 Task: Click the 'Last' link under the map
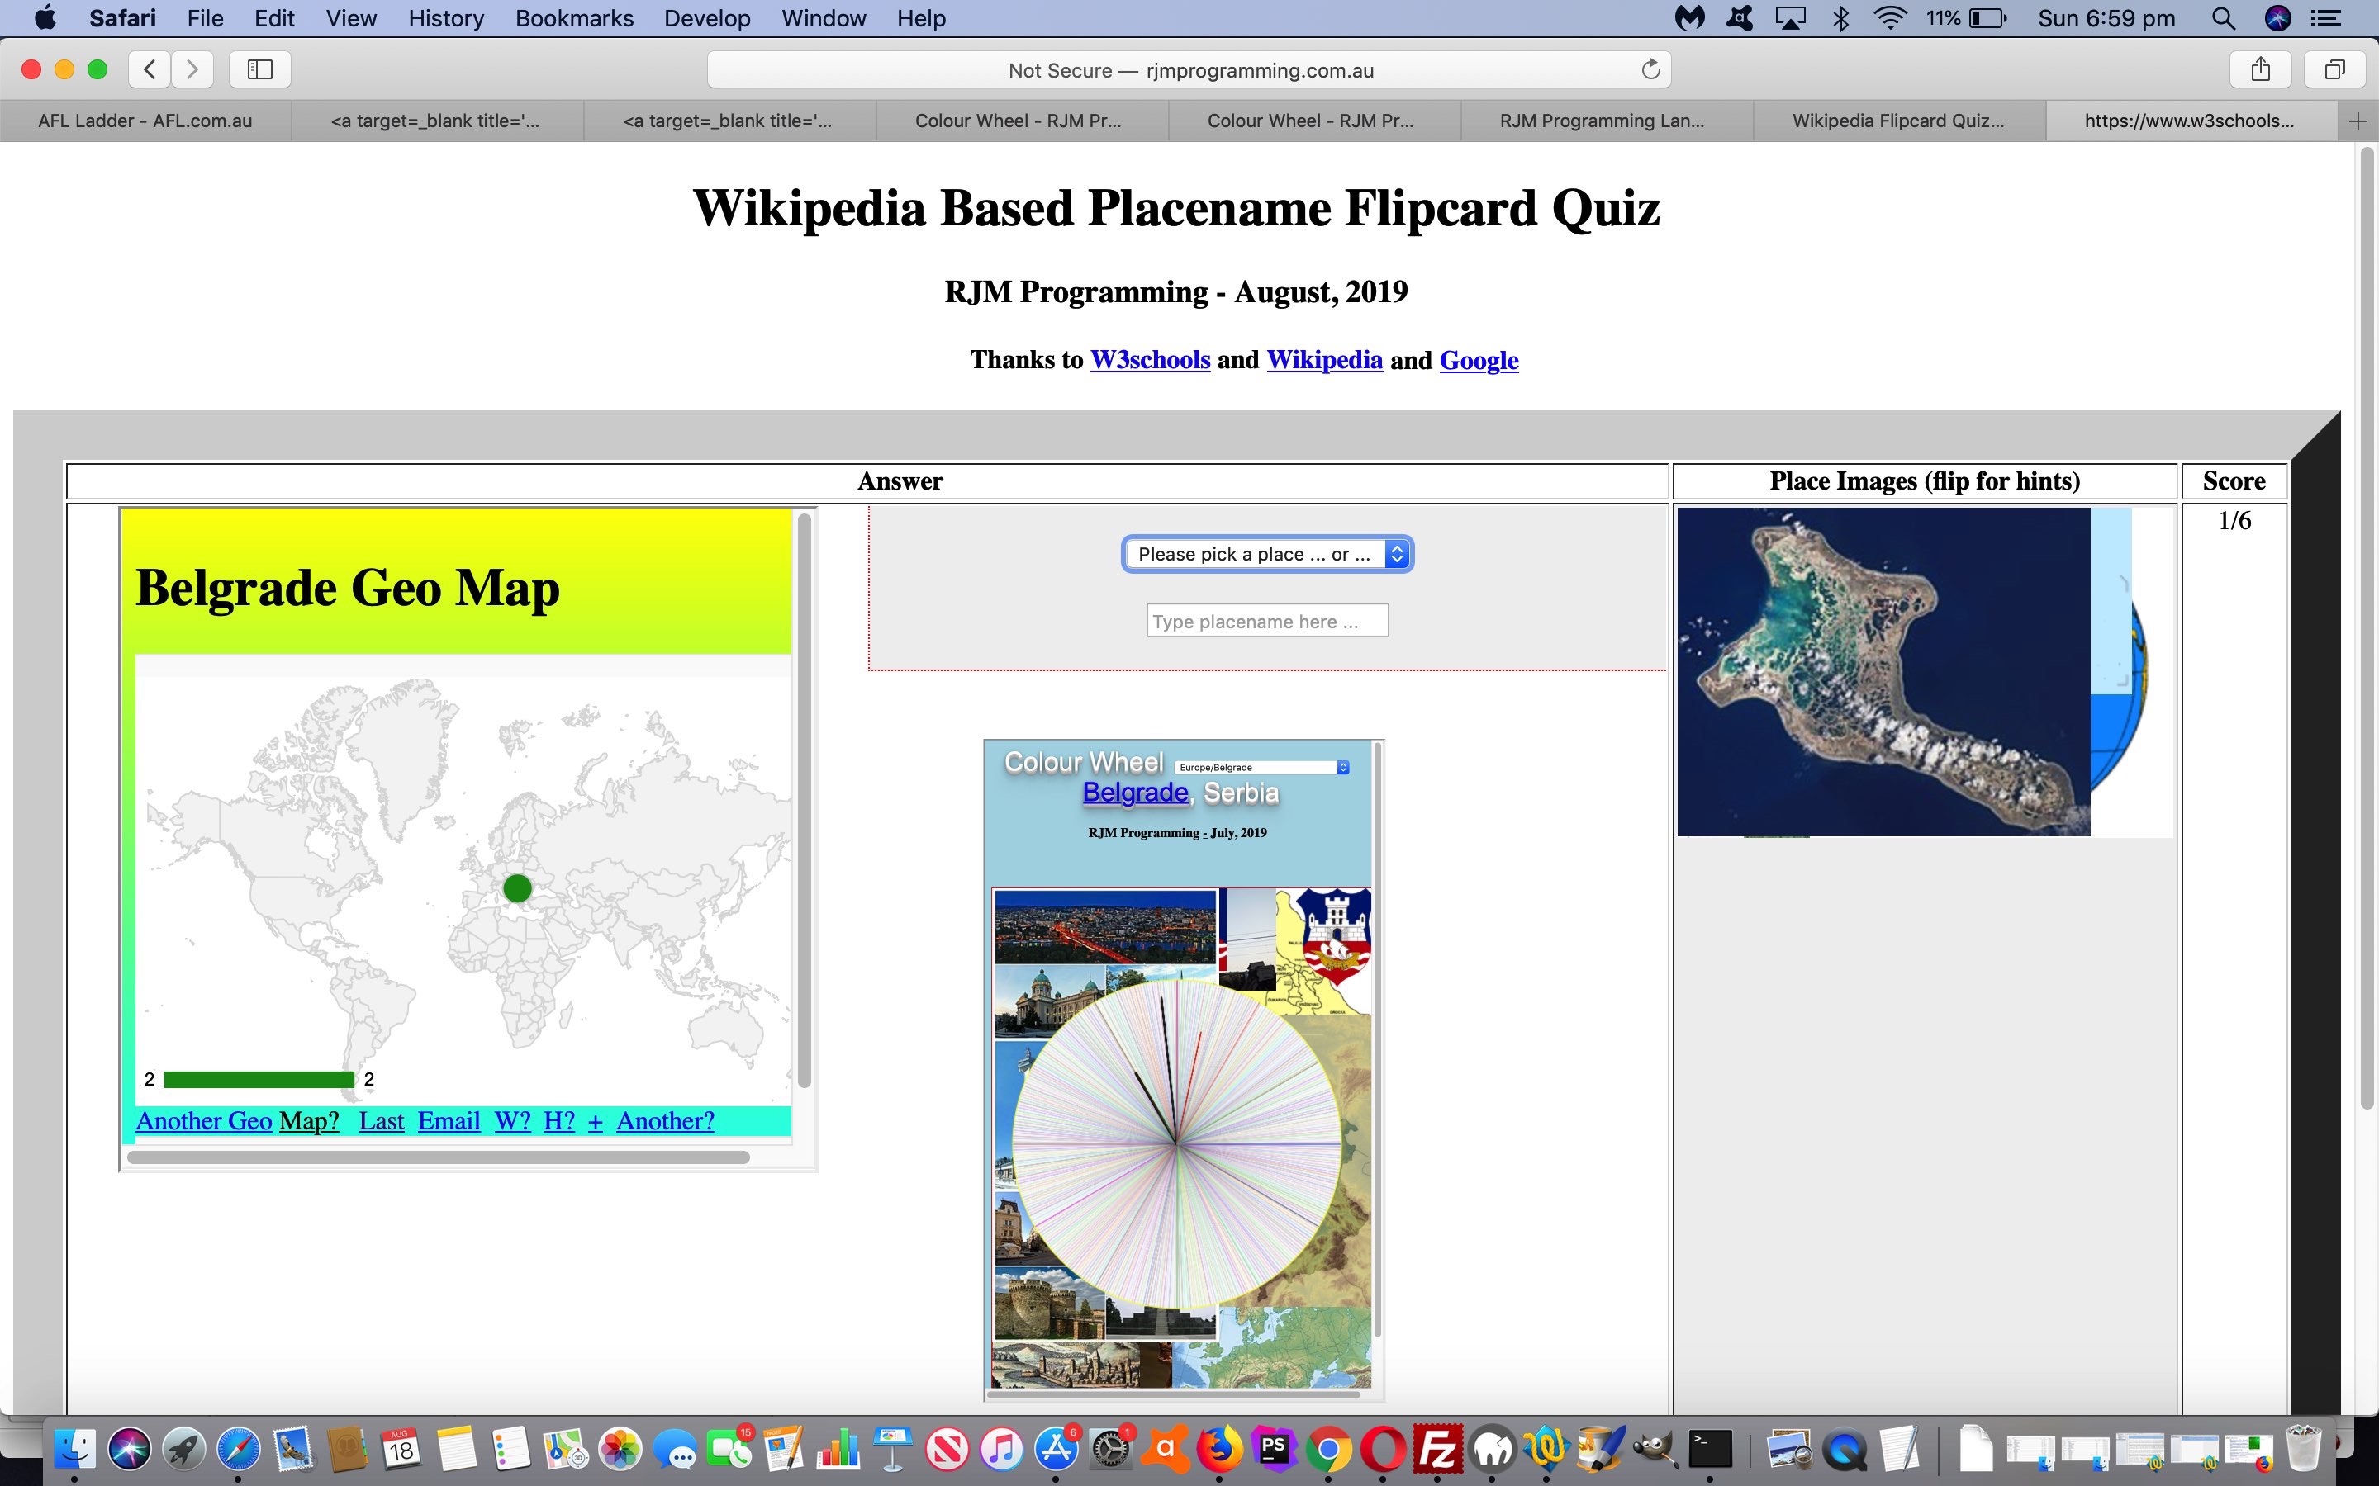[382, 1120]
